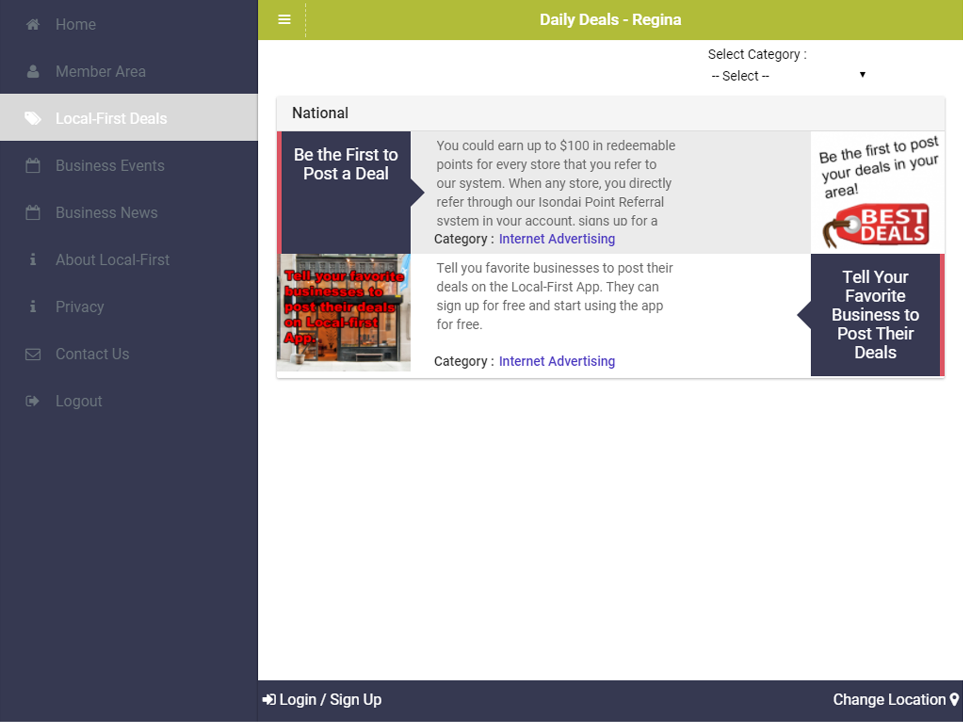The image size is (963, 722).
Task: Select Local-First Deals in sidebar
Action: (129, 118)
